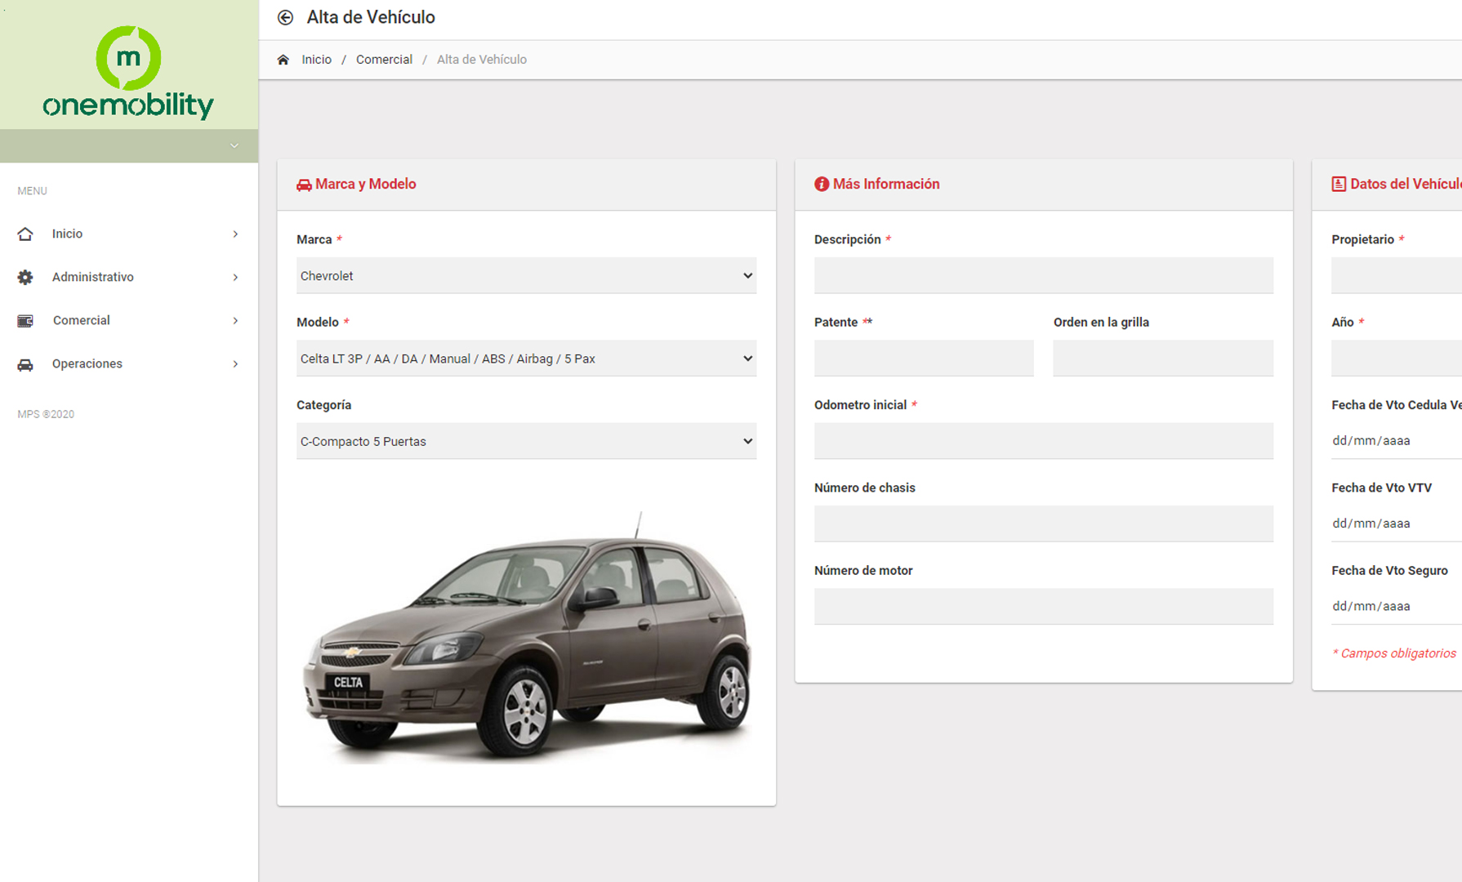1462x882 pixels.
Task: Click the Fecha de Vto Cedula date field
Action: click(1397, 441)
